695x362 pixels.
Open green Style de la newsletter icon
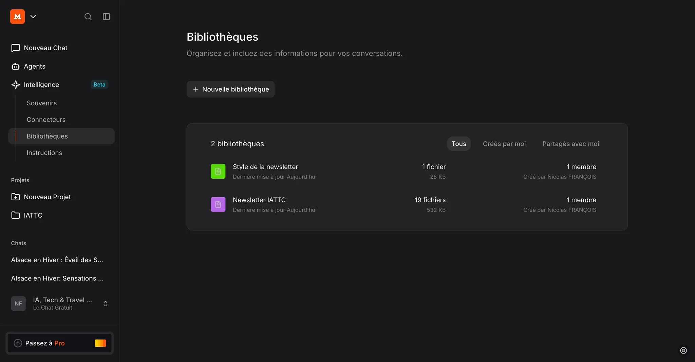[x=218, y=171]
